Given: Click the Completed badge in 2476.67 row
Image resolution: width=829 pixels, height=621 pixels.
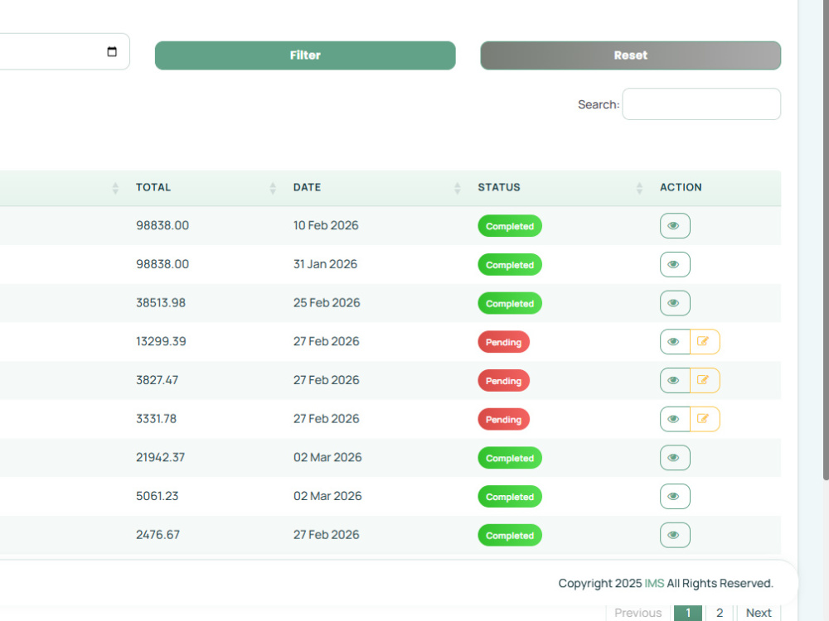Looking at the screenshot, I should tap(510, 536).
